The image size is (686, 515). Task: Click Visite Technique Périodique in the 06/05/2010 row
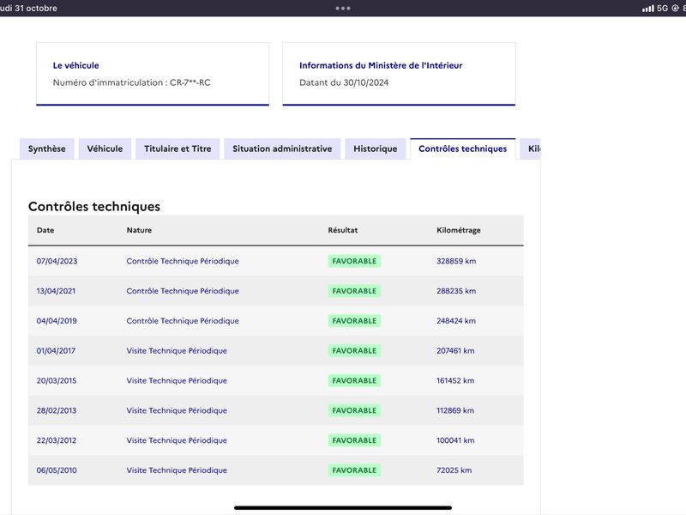click(177, 470)
